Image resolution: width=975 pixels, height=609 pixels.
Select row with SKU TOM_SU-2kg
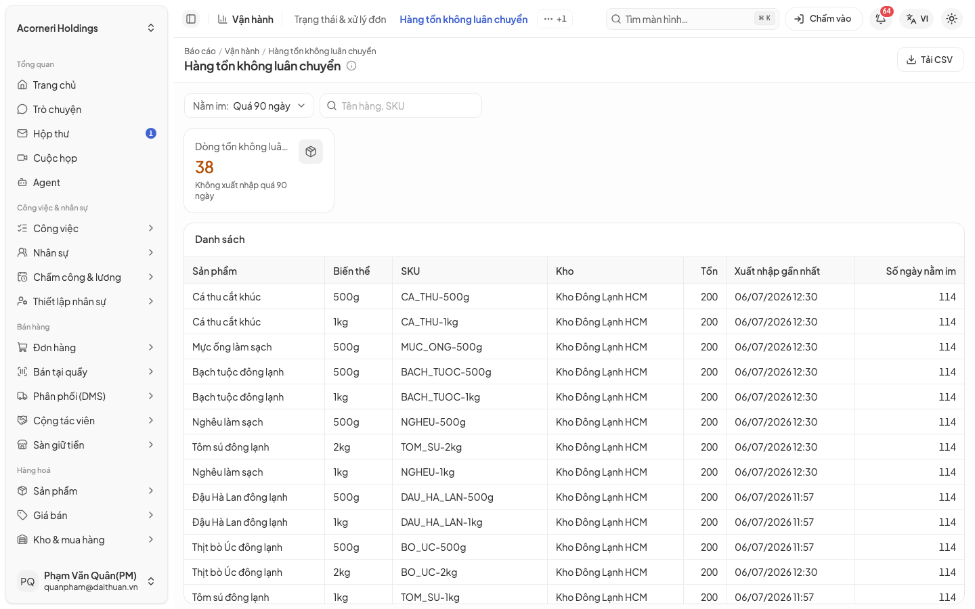click(574, 447)
